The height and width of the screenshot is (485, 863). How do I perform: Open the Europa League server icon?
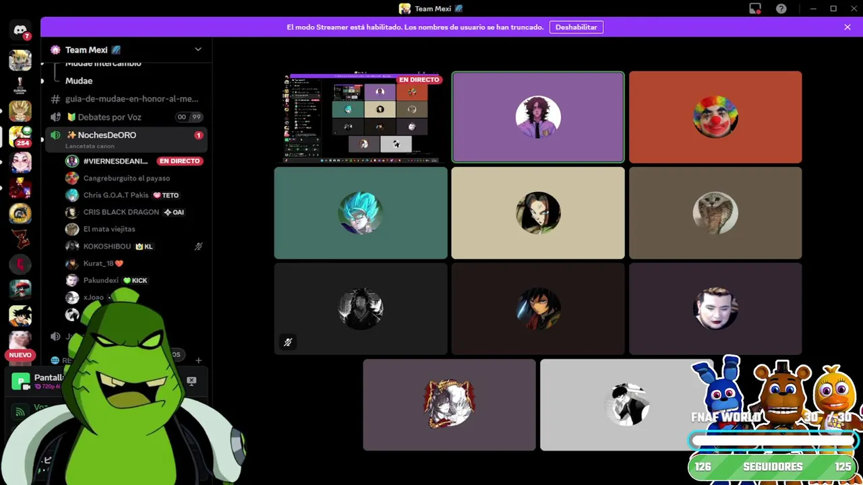pos(20,86)
